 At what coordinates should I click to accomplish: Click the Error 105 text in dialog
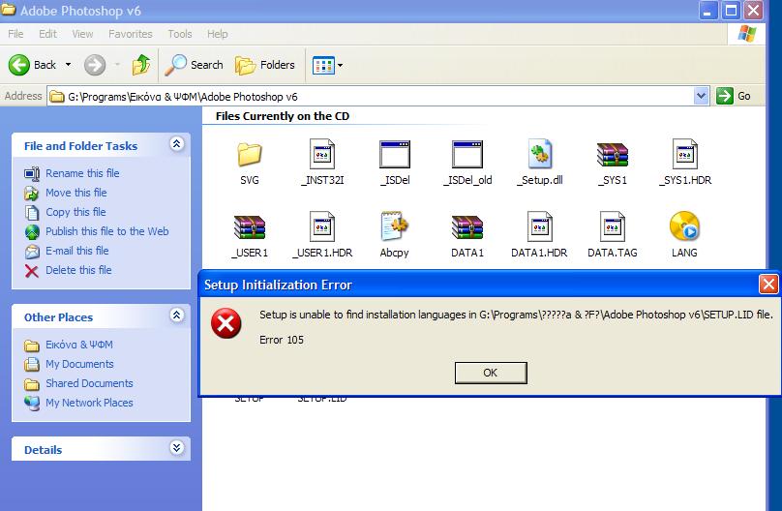click(x=282, y=340)
